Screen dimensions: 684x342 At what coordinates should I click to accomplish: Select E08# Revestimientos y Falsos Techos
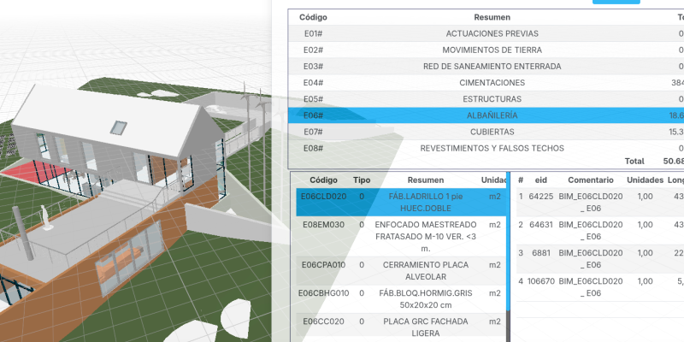492,148
